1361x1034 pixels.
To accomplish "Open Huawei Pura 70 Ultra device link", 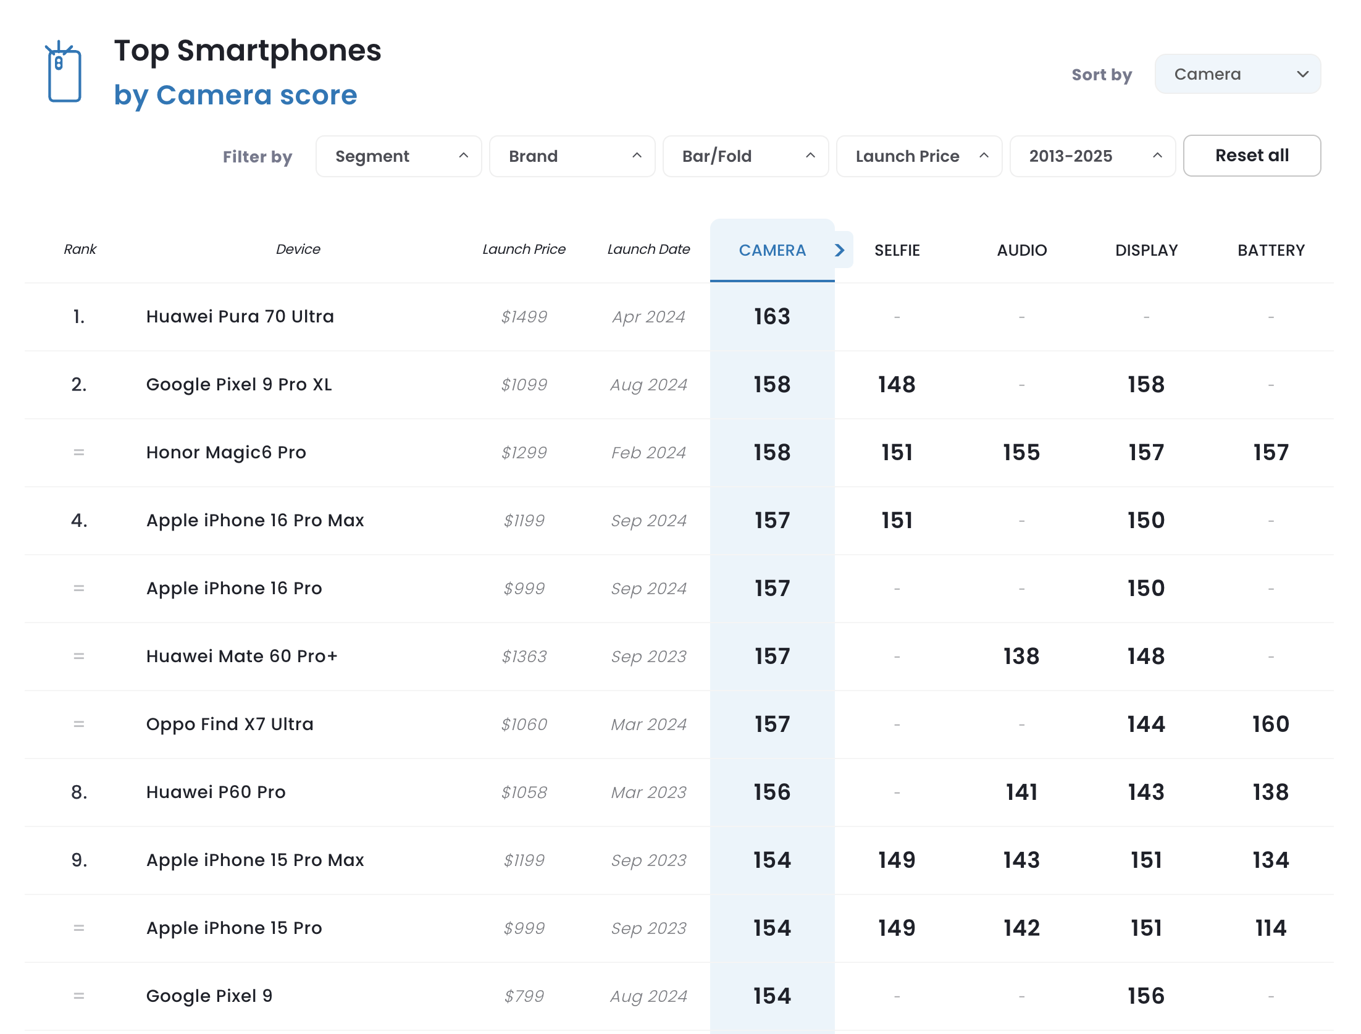I will coord(240,316).
